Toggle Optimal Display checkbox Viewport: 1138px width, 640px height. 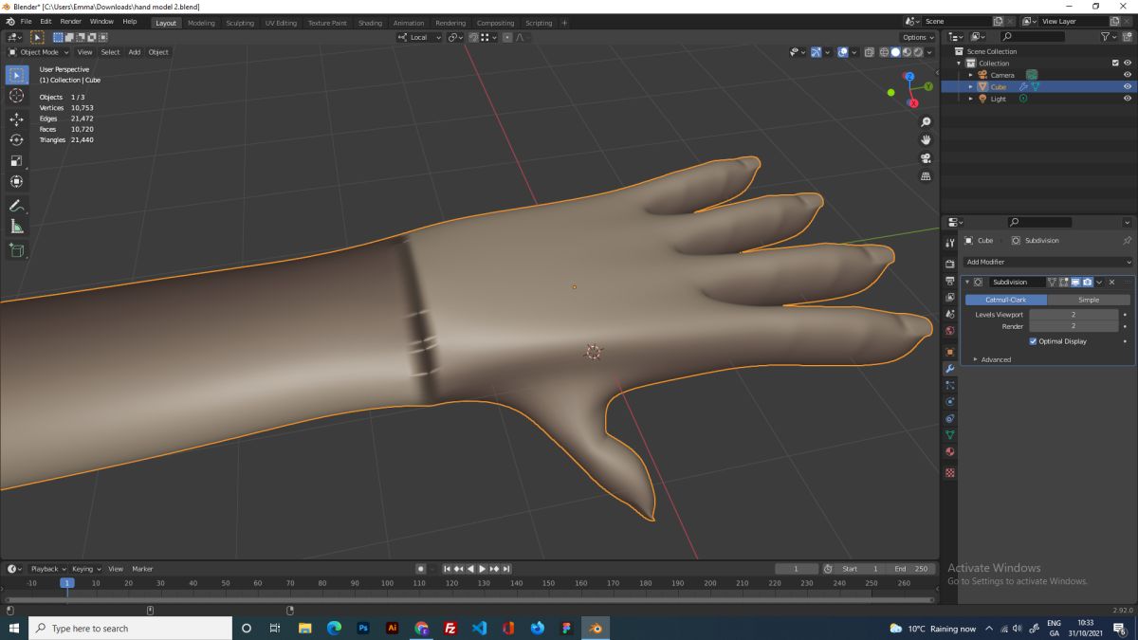click(1033, 341)
